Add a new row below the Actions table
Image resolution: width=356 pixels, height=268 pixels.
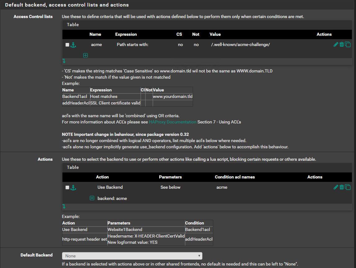(x=64, y=206)
